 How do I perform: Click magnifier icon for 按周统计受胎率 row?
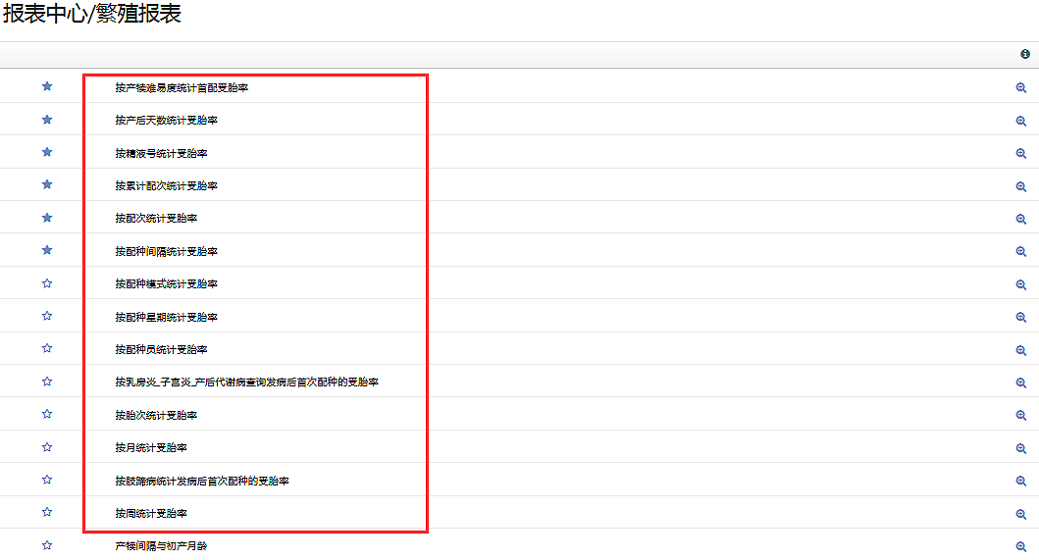coord(1021,514)
